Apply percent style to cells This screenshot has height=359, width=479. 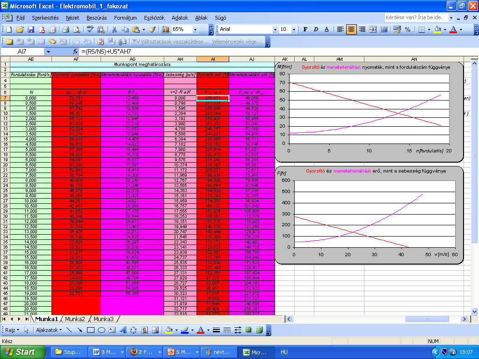407,29
